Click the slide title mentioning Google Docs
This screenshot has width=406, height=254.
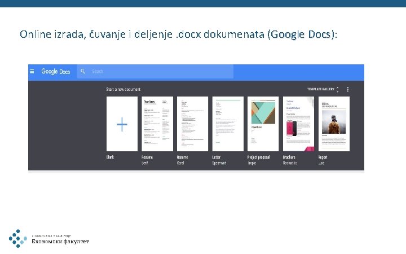[178, 34]
